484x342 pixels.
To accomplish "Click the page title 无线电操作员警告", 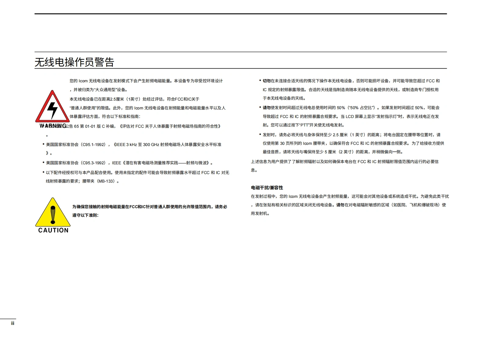I will coord(74,62).
